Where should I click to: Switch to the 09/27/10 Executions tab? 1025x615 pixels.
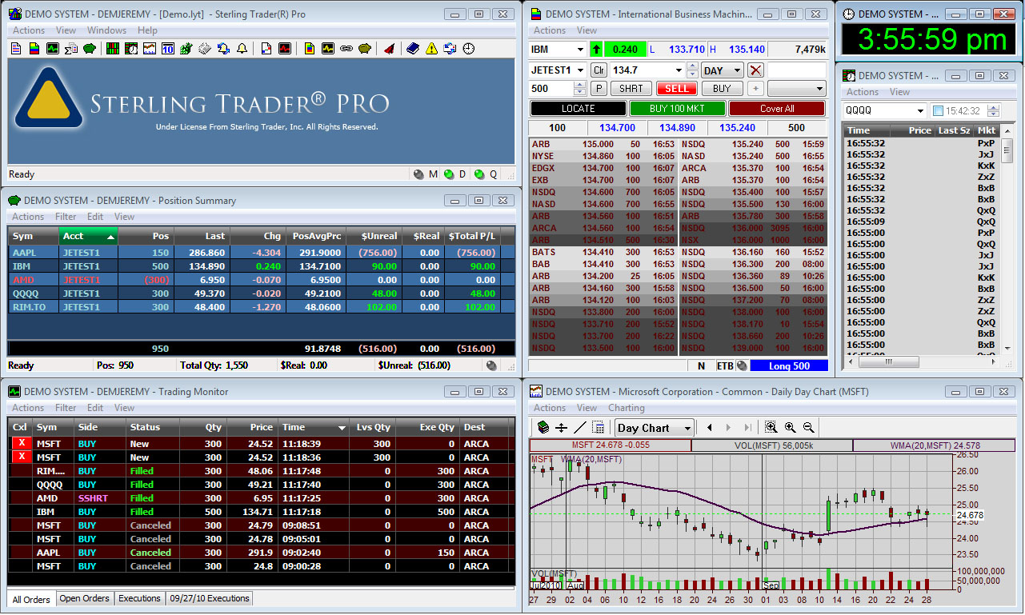tap(210, 598)
